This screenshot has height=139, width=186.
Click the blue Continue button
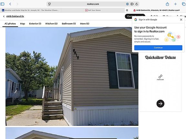pyautogui.click(x=158, y=48)
